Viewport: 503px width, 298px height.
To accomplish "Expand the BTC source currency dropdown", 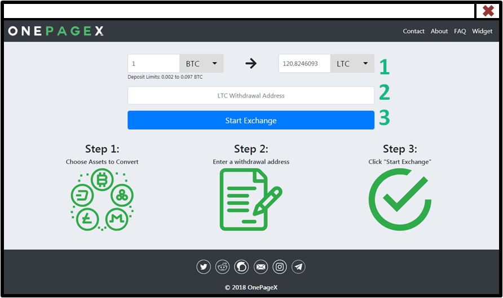I will pos(201,64).
